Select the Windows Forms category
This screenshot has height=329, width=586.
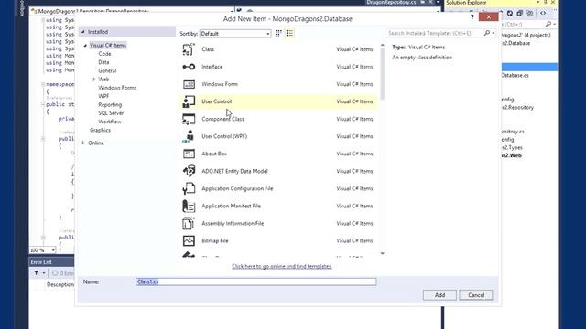coord(117,88)
